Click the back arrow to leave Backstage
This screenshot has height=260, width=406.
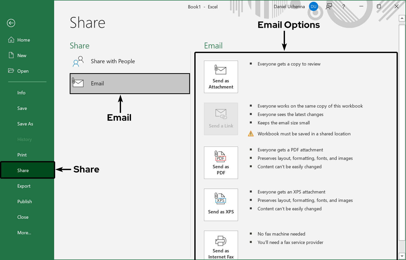pyautogui.click(x=11, y=23)
